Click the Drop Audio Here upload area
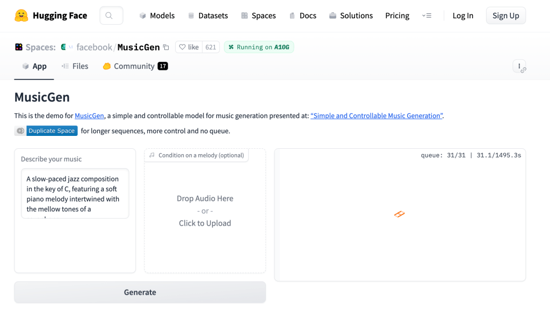The image size is (550, 311). pyautogui.click(x=205, y=211)
